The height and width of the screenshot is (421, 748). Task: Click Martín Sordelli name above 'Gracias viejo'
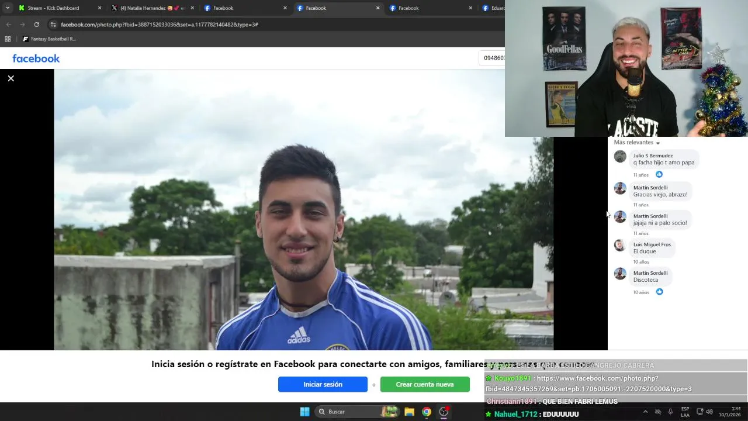[650, 188]
